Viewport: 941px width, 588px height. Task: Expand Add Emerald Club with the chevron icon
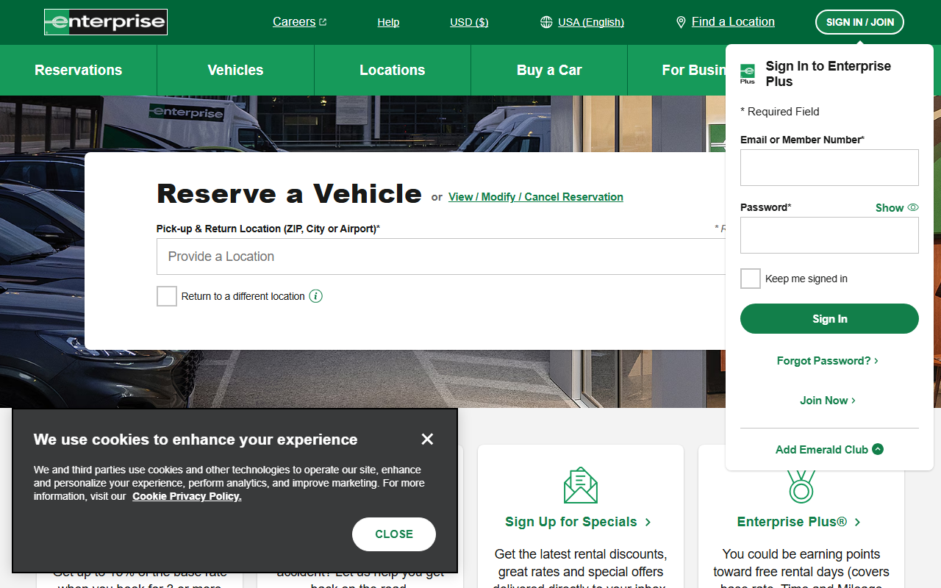(878, 449)
